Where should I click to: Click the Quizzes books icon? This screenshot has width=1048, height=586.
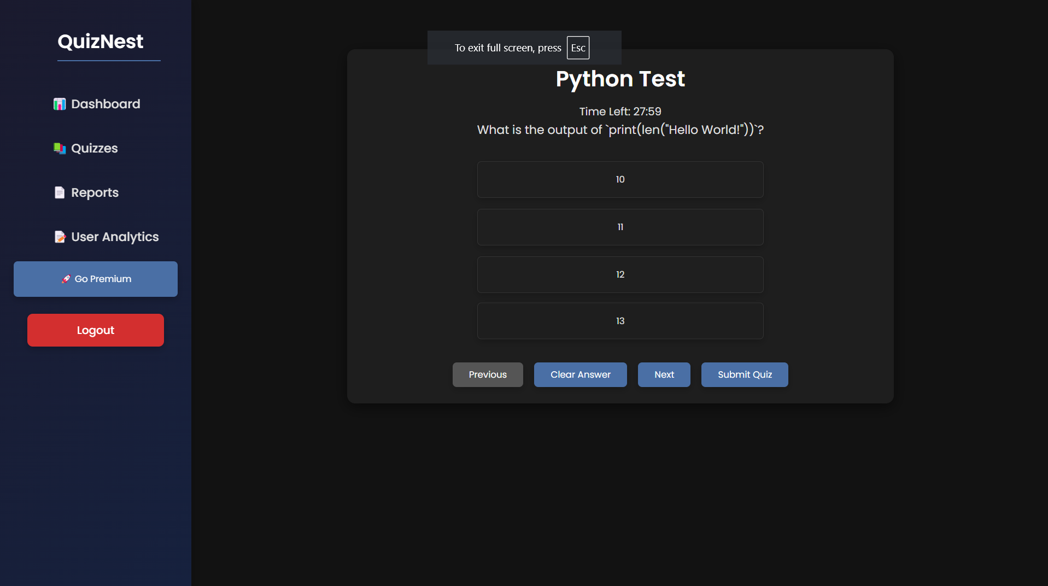click(x=59, y=148)
